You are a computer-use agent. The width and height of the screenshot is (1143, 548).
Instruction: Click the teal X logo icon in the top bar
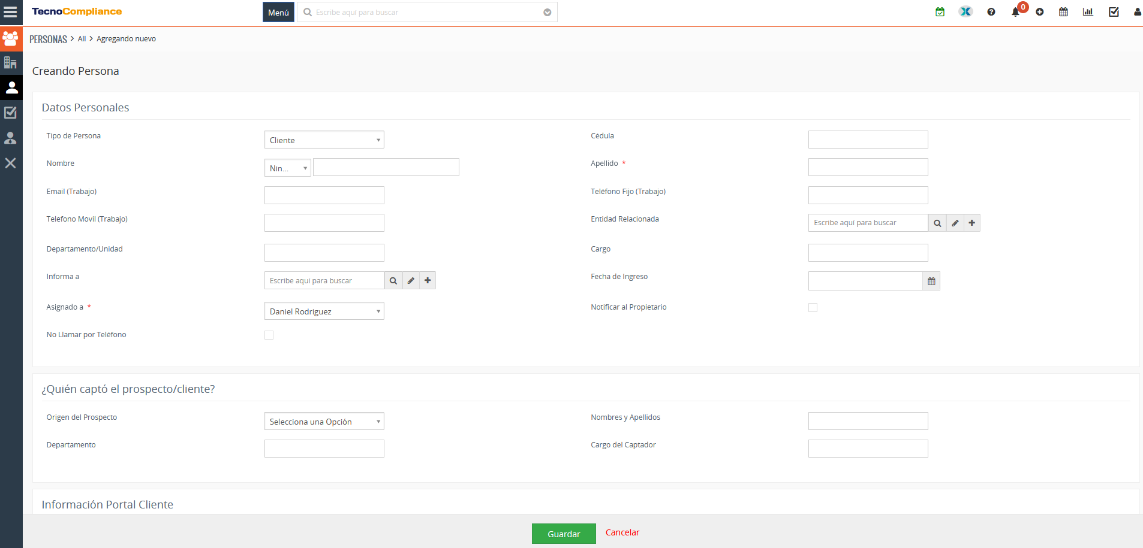tap(965, 11)
